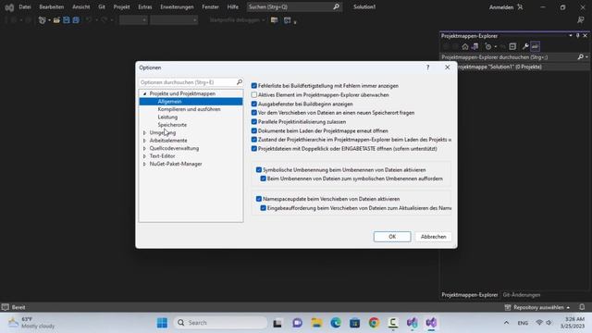Expand the NuGet-Paket-Manager tree node
The image size is (592, 333).
(x=144, y=164)
